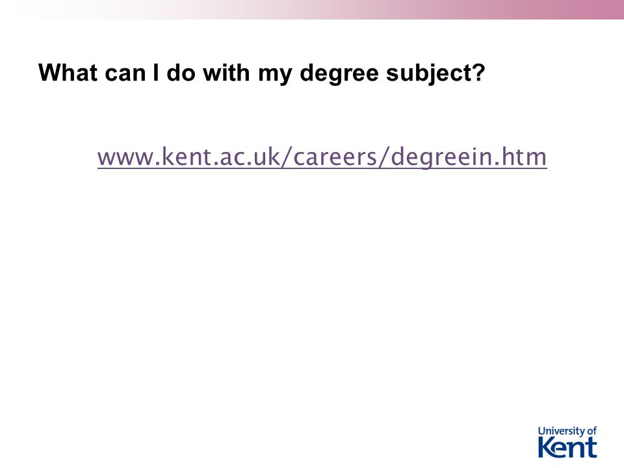The height and width of the screenshot is (468, 624).
Task: Click 'careers' within the URL
Action: [x=335, y=157]
